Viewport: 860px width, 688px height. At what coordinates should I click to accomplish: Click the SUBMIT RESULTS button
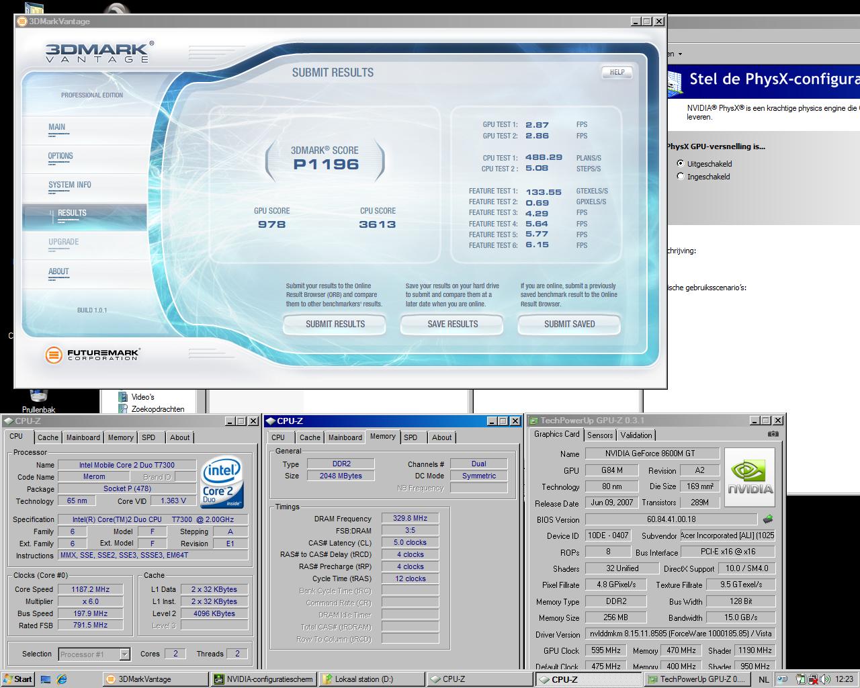[x=335, y=325]
